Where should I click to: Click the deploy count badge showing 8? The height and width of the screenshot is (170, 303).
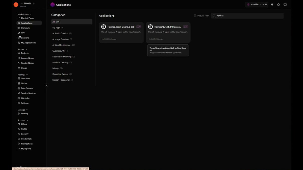click(139, 27)
